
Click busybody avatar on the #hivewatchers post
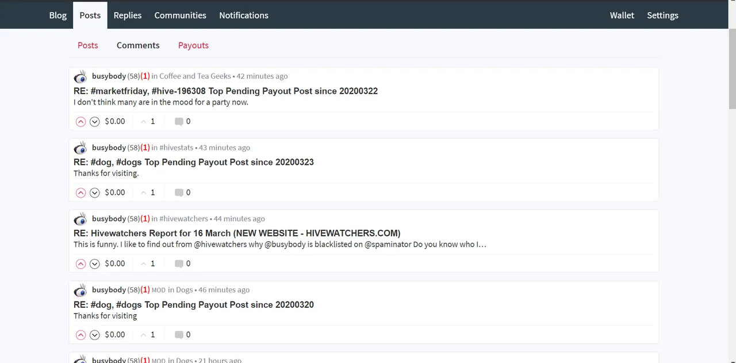pos(80,219)
